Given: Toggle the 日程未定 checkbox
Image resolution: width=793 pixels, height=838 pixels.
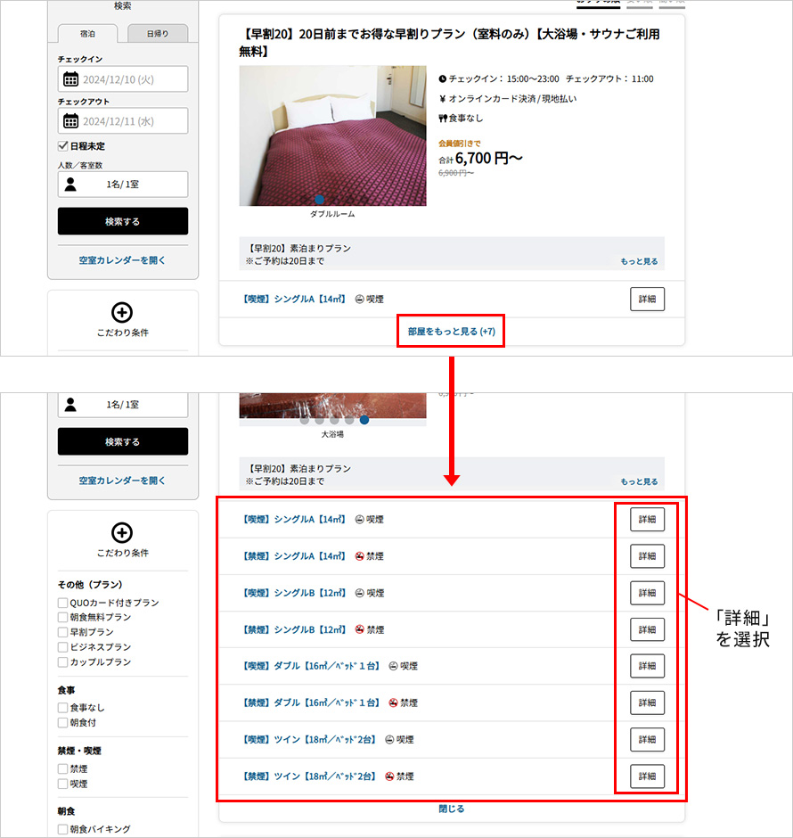Looking at the screenshot, I should (x=63, y=146).
